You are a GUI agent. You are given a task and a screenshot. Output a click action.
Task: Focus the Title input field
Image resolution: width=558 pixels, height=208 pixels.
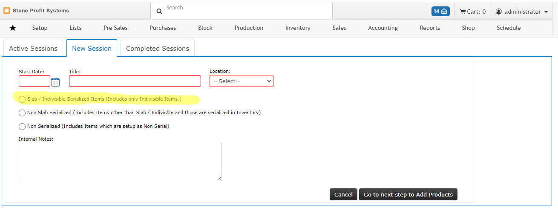(135, 81)
